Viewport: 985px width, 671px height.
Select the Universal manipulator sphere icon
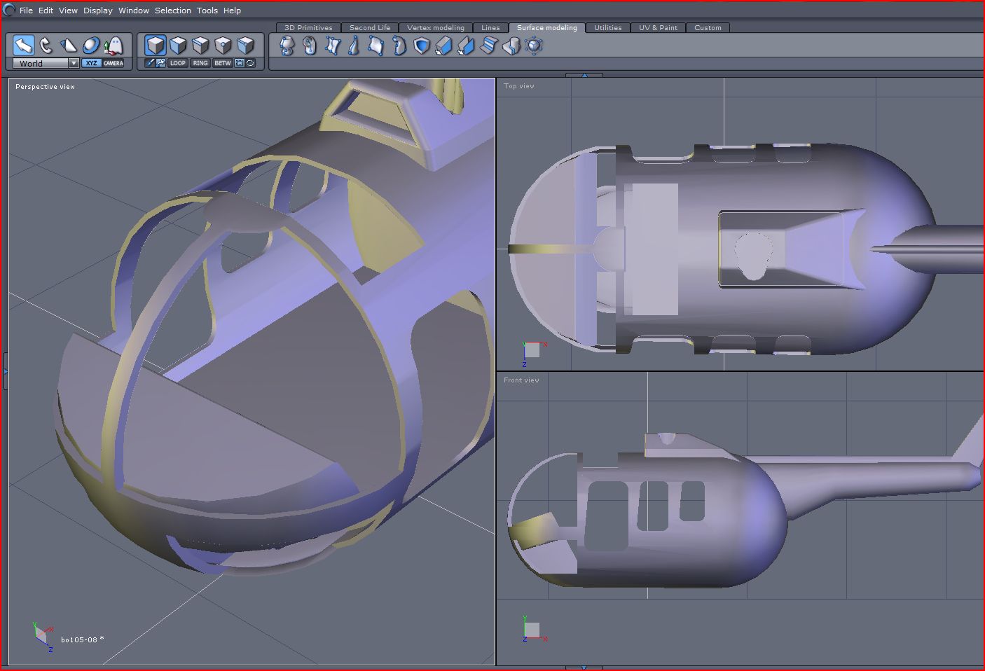91,46
